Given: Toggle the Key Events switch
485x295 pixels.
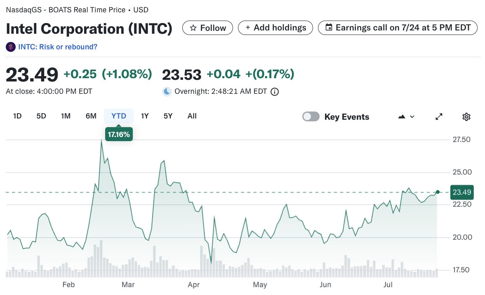Looking at the screenshot, I should (311, 117).
